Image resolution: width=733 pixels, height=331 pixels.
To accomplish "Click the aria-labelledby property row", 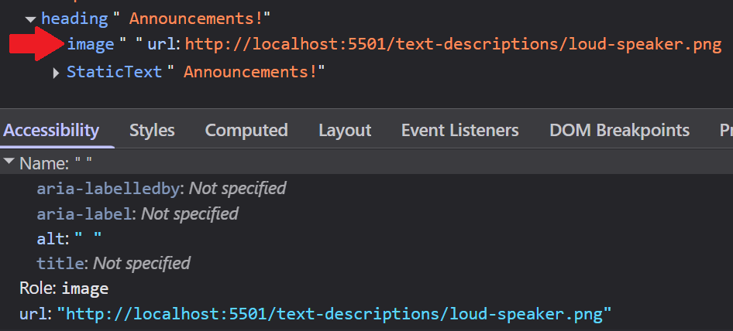I will (161, 188).
